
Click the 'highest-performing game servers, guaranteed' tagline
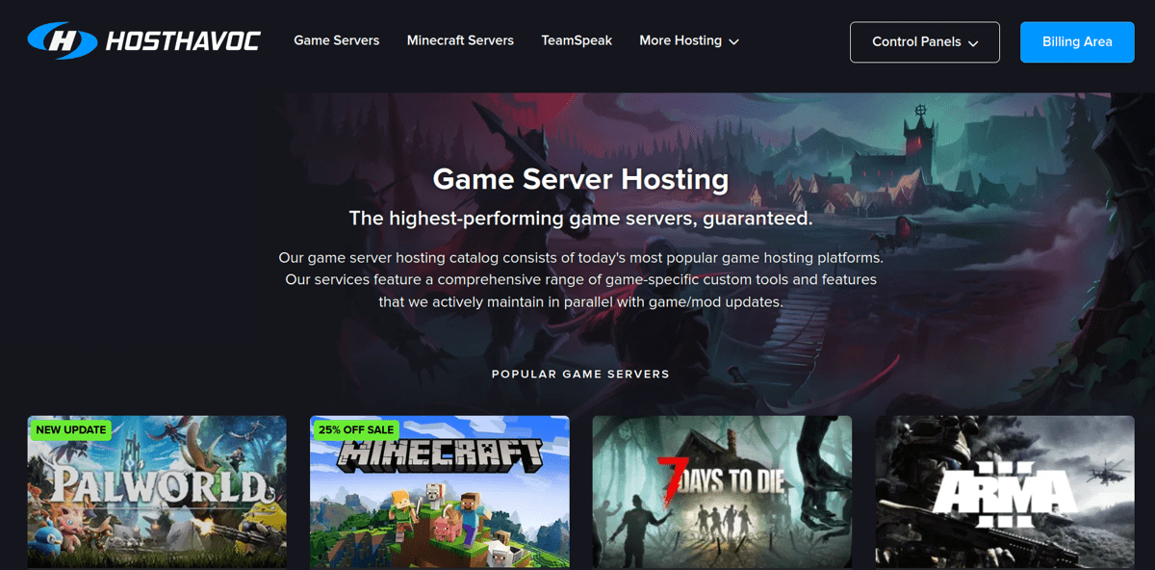tap(580, 219)
